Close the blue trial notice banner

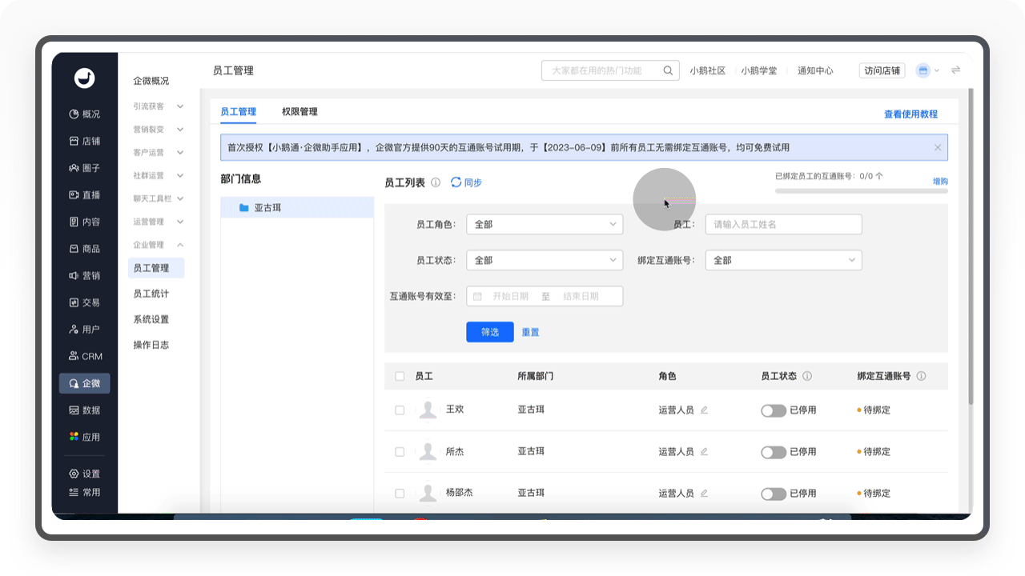[x=938, y=147]
